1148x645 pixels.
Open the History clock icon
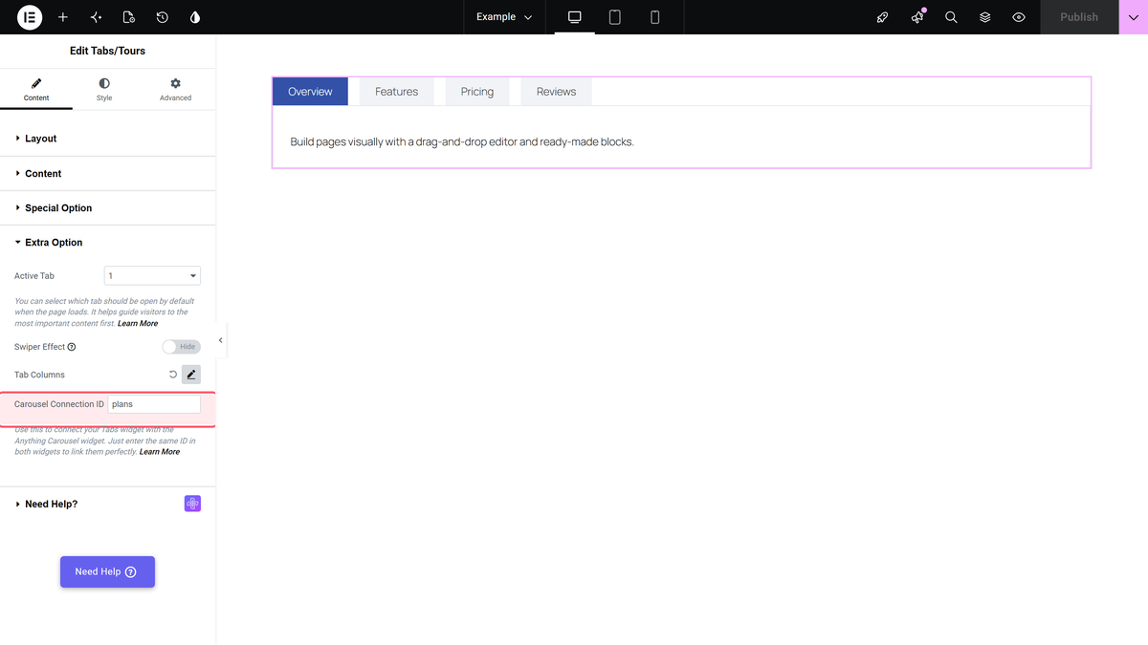click(x=163, y=17)
